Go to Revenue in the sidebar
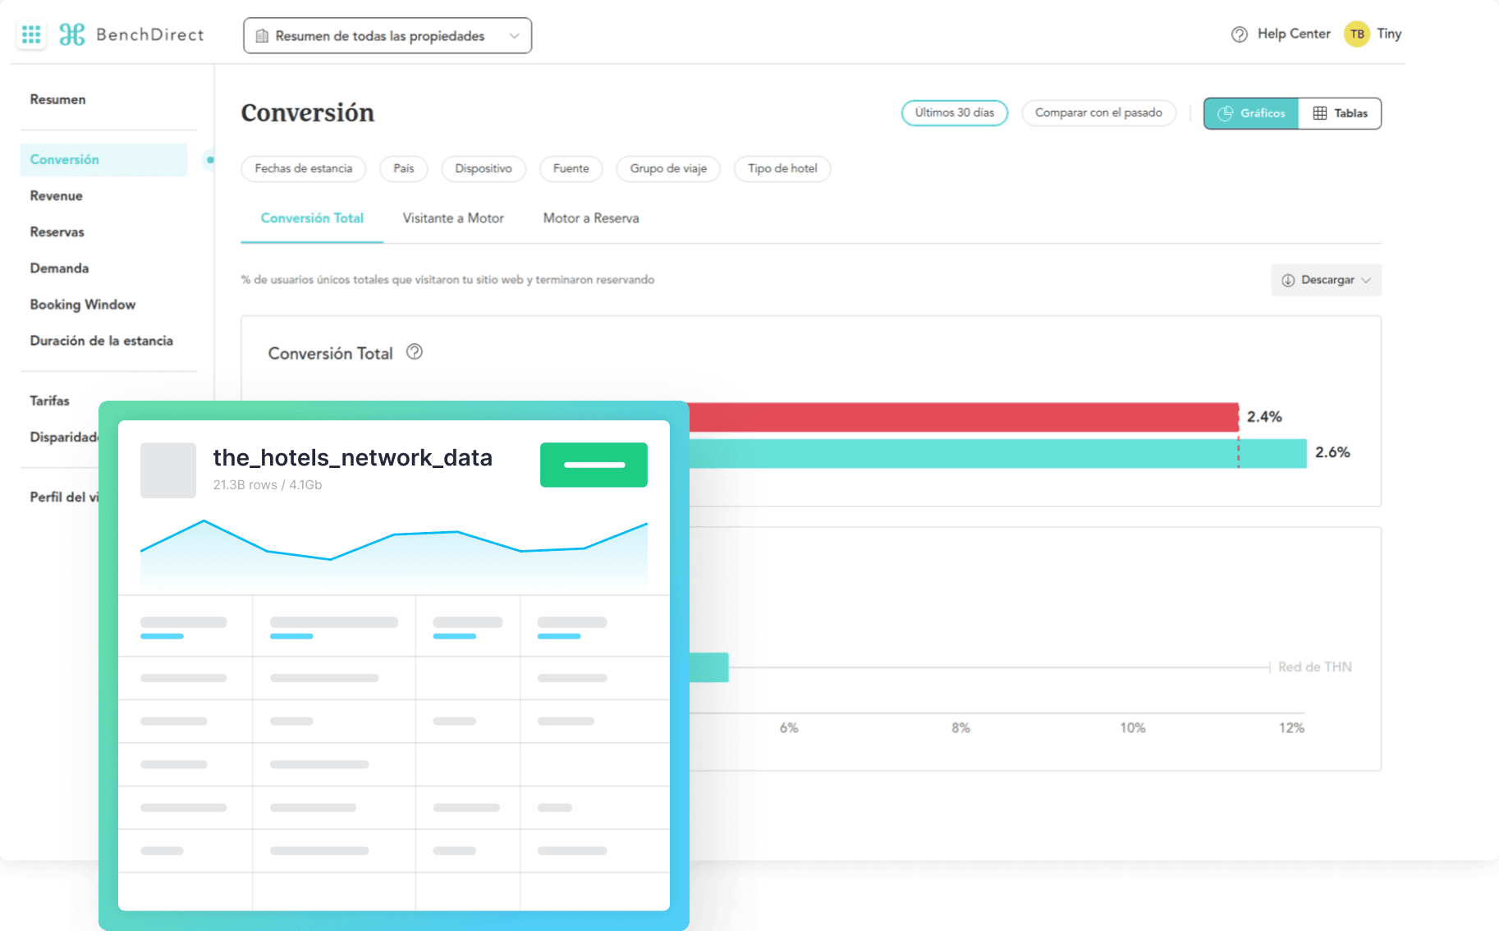1499x931 pixels. [57, 195]
